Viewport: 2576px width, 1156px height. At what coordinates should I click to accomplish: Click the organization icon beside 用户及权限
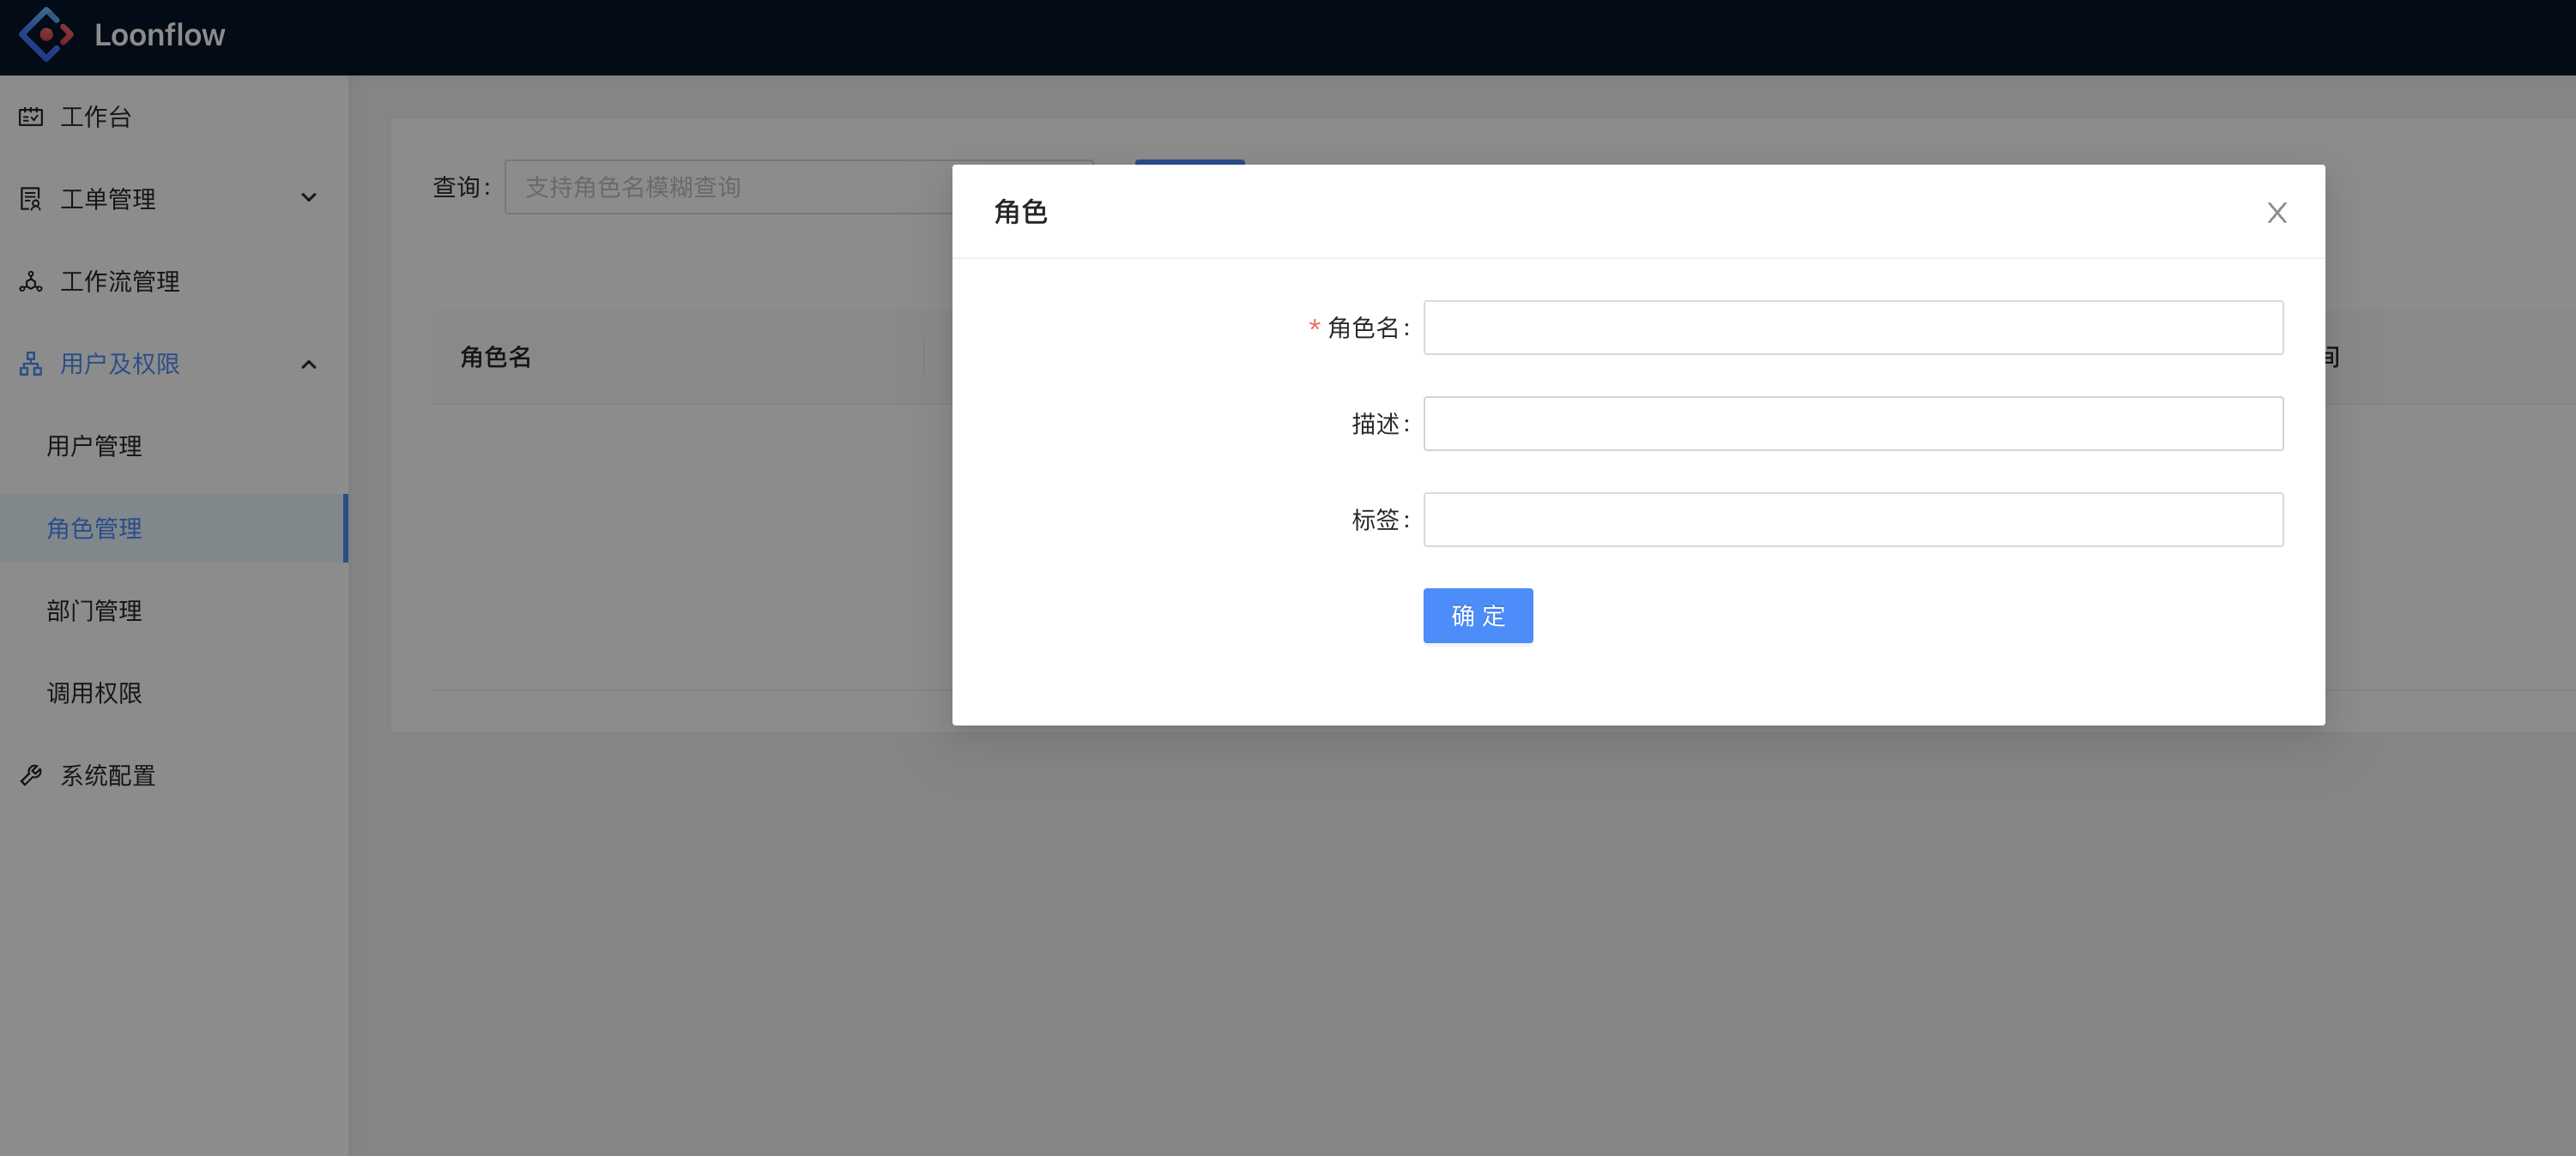(x=31, y=364)
